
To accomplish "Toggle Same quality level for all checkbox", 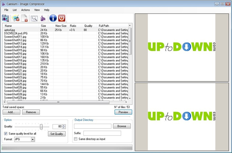I will (x=6, y=134).
